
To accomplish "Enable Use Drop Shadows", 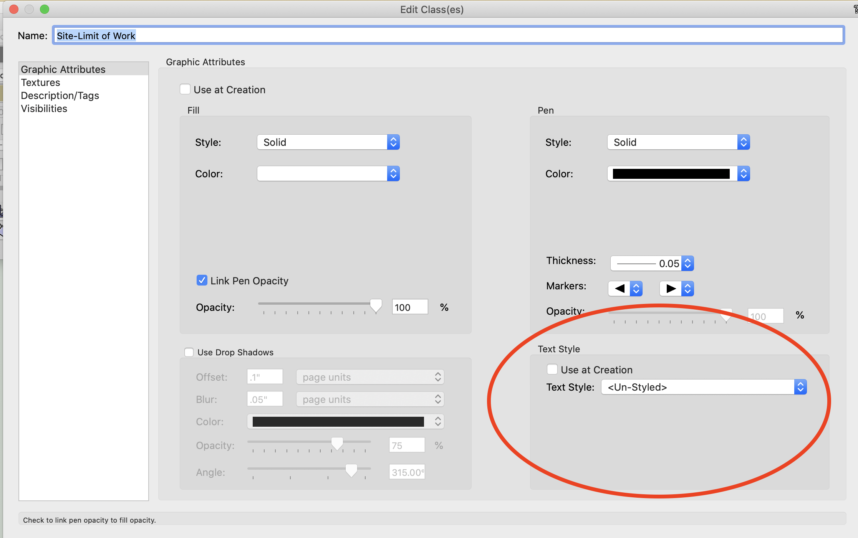I will point(189,352).
